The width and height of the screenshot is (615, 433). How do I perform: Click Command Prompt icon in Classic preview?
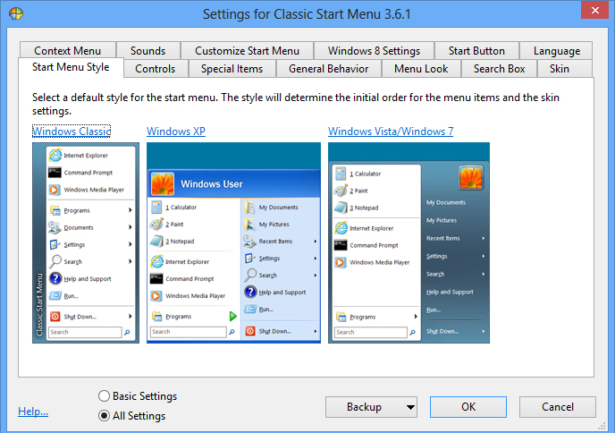(x=55, y=173)
